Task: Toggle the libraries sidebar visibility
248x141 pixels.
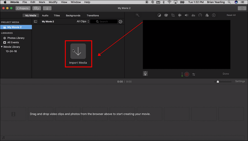Action: coord(35,22)
